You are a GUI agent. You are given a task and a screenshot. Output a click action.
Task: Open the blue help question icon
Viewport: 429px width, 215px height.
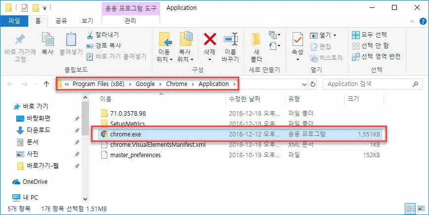tap(423, 21)
